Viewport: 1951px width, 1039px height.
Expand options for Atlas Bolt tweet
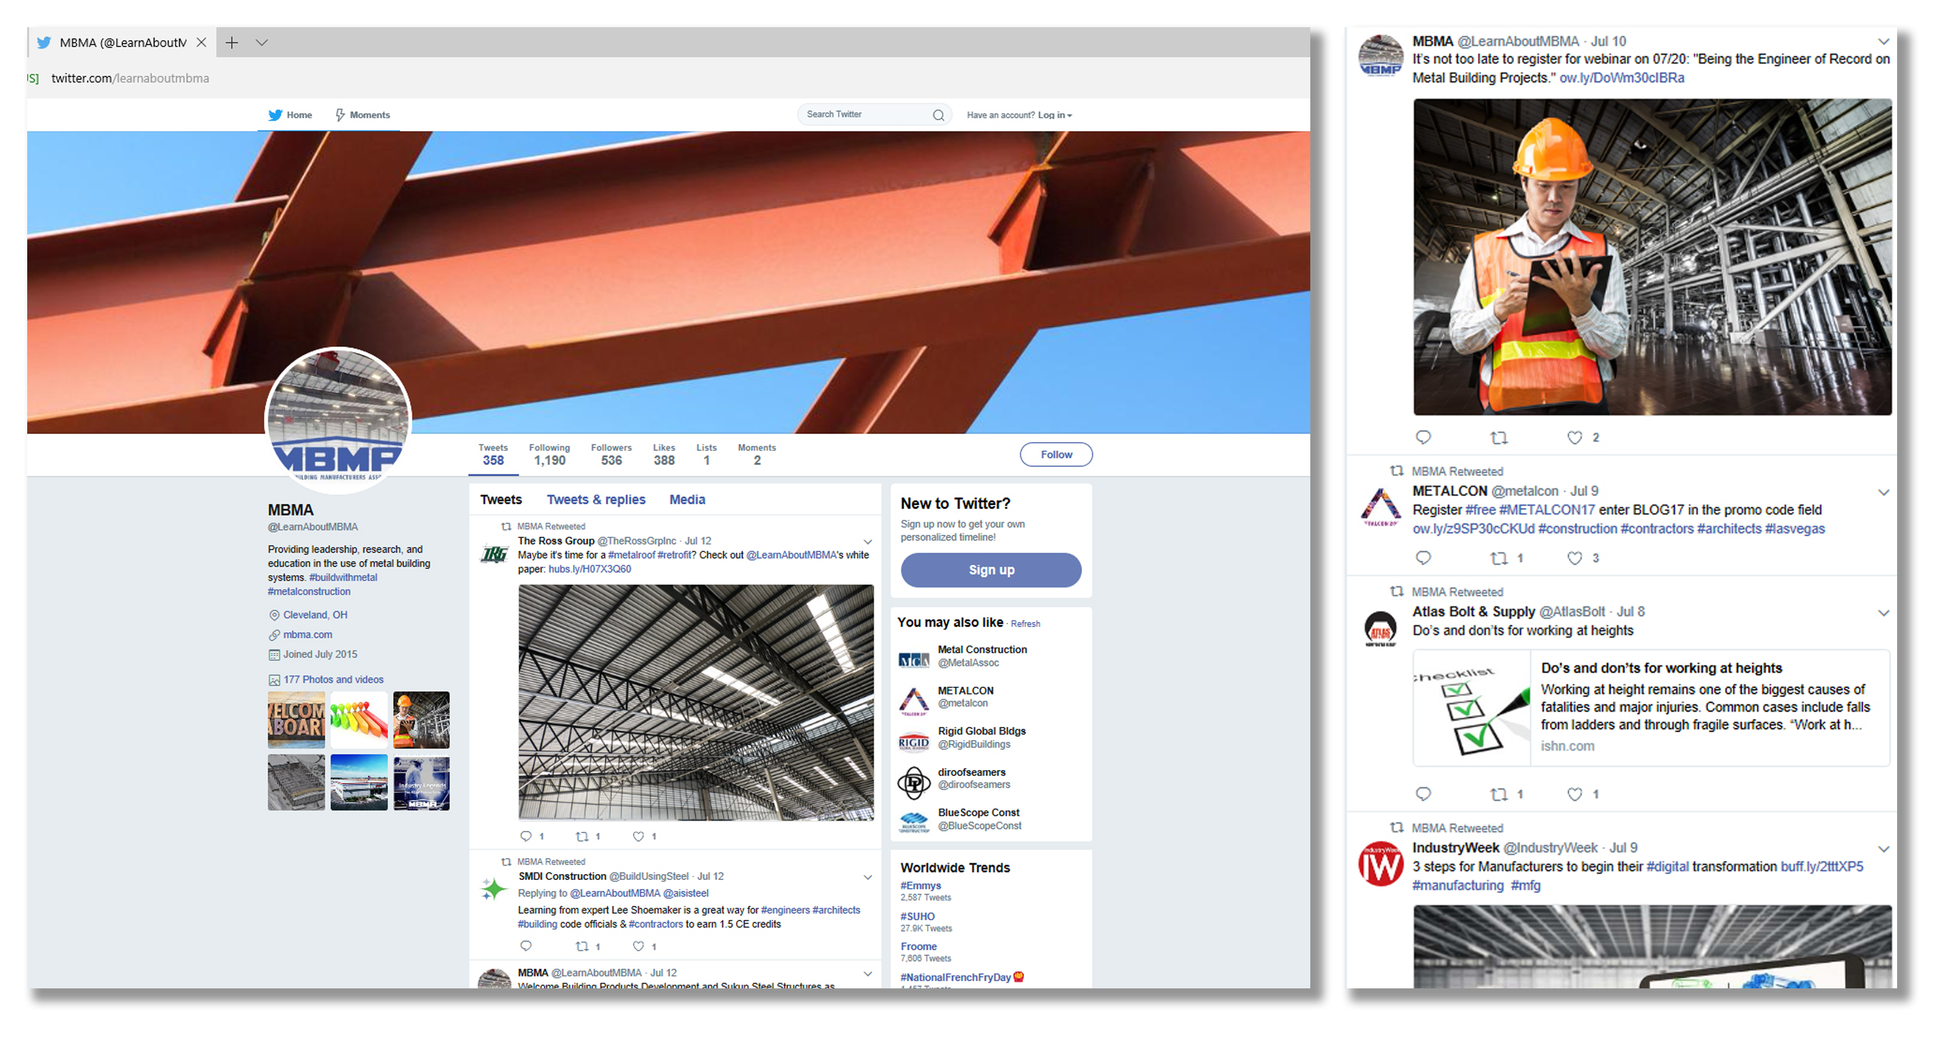1883,613
